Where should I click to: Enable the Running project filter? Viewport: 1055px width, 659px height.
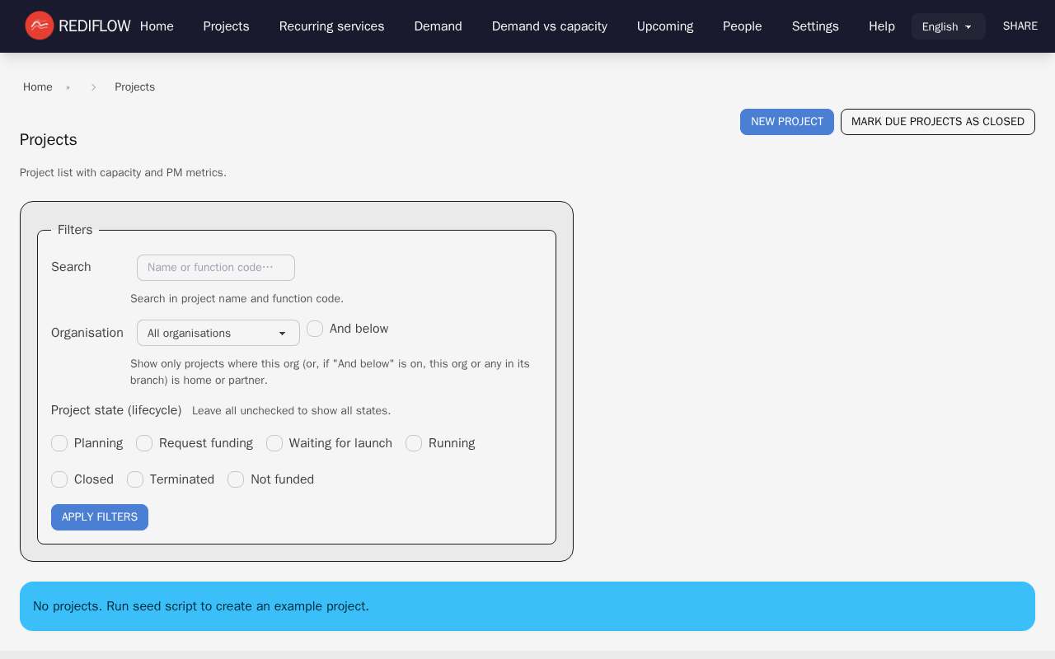coord(414,443)
